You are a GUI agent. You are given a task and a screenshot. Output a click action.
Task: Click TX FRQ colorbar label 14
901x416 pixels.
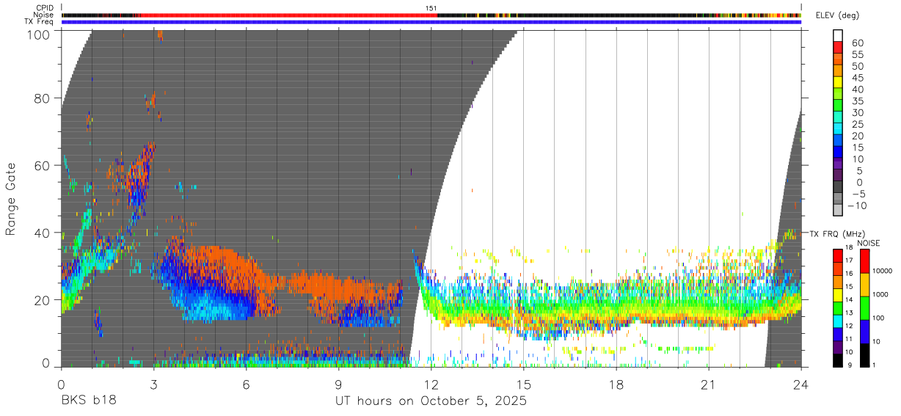pyautogui.click(x=847, y=300)
